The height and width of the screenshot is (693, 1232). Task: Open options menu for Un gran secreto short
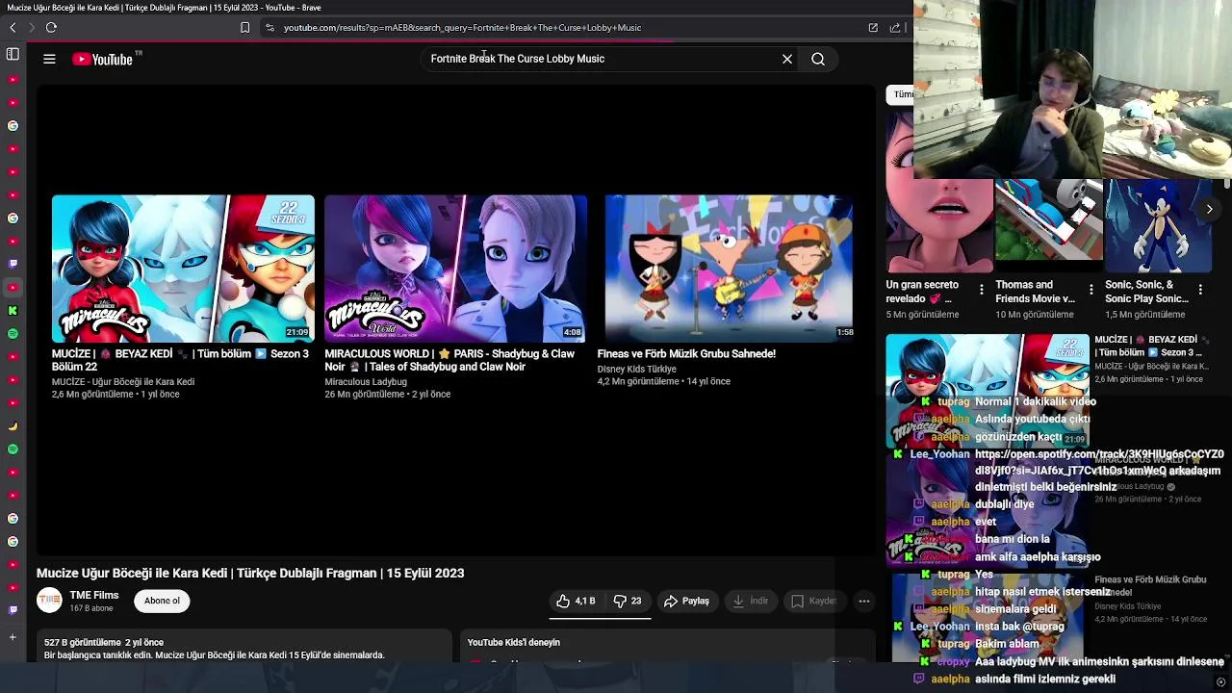coord(981,290)
